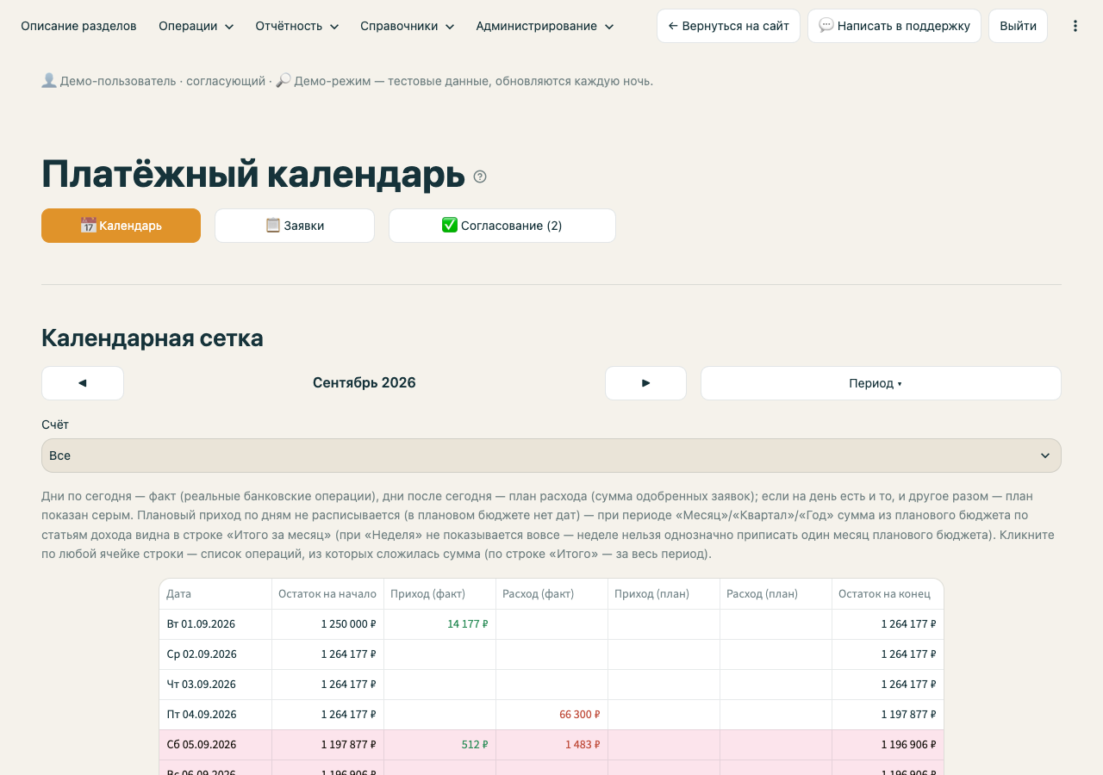The image size is (1103, 775).
Task: Open the Счёт selector showing Все
Action: pyautogui.click(x=551, y=456)
